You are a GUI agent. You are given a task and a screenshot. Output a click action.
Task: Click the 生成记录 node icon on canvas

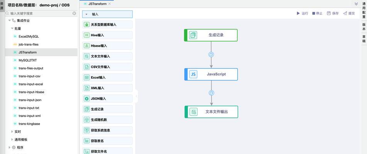(x=193, y=35)
